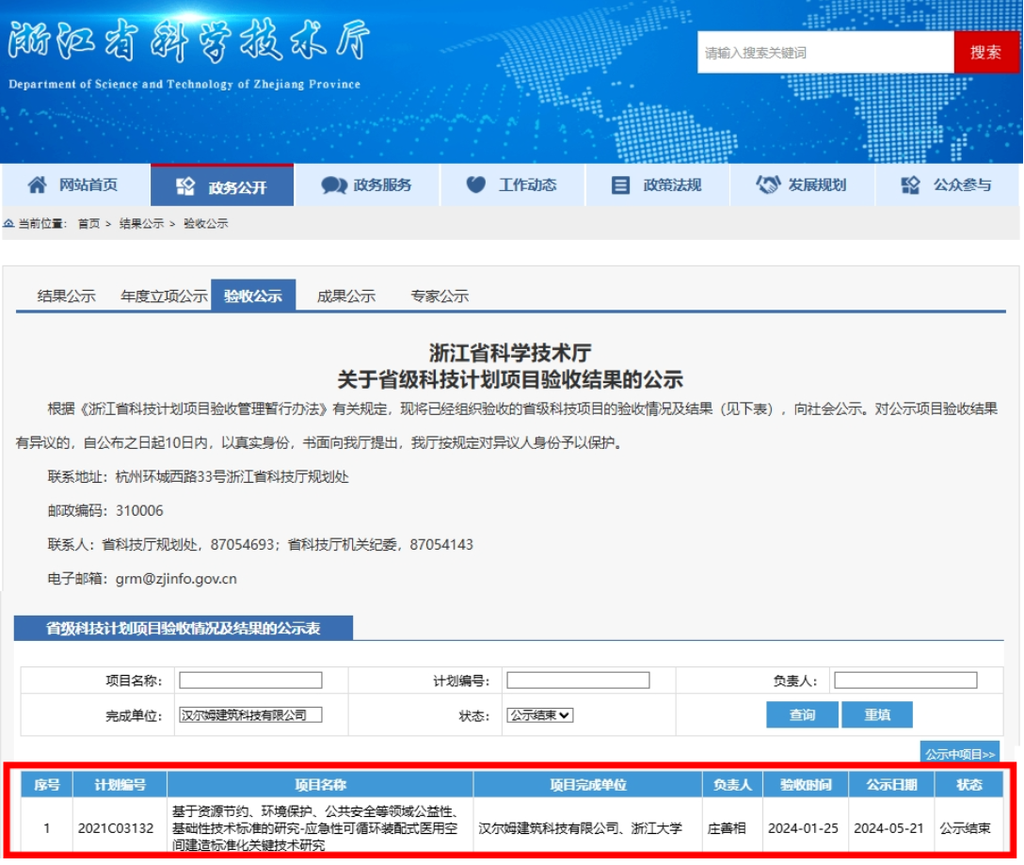Click the 状态 column header

(x=968, y=785)
